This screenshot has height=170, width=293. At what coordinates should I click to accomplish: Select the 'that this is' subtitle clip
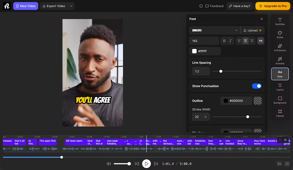(x=100, y=142)
